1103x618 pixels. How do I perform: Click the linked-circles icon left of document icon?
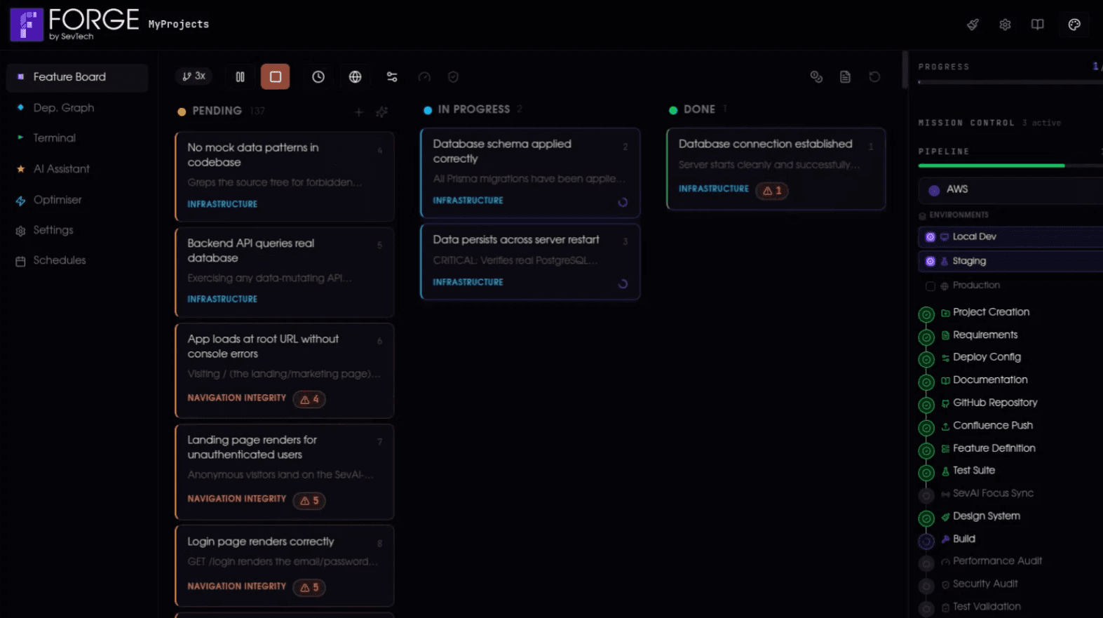(816, 77)
